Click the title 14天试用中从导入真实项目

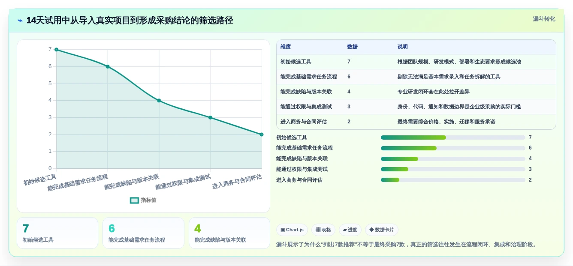130,21
